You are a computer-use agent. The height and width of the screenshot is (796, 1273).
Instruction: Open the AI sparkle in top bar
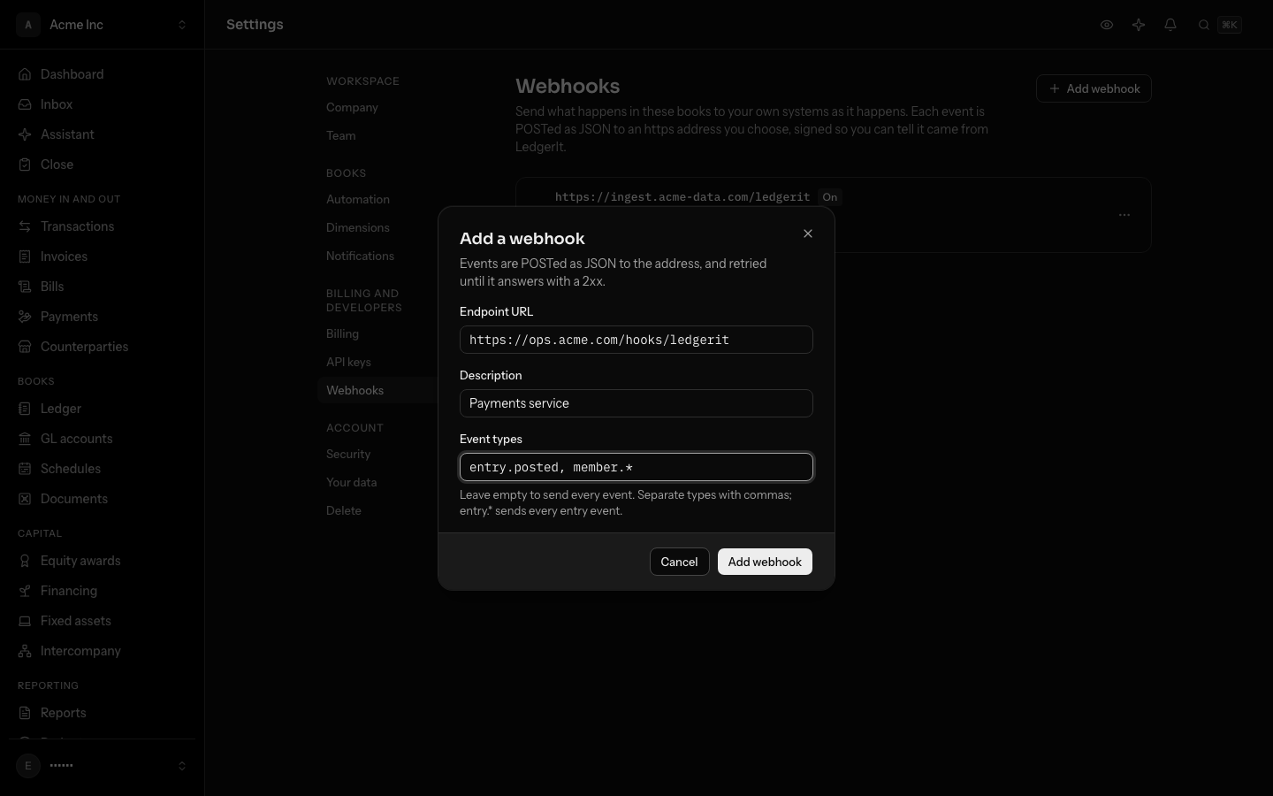coord(1139,25)
